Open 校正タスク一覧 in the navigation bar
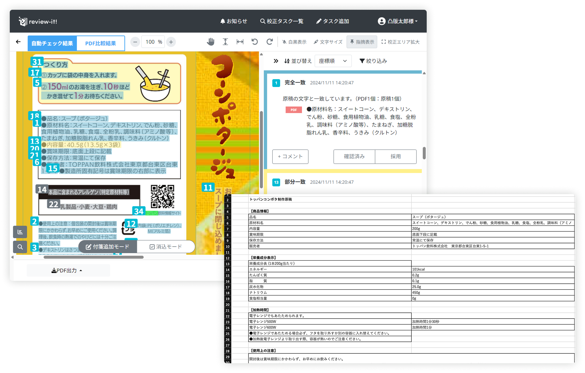 [x=282, y=21]
